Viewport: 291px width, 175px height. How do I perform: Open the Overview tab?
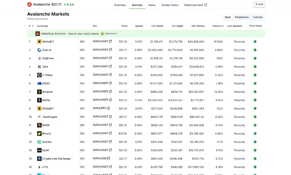[120, 5]
